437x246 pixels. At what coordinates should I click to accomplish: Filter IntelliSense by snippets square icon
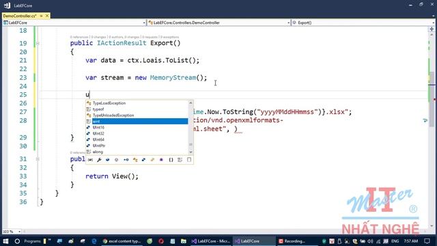click(x=189, y=160)
